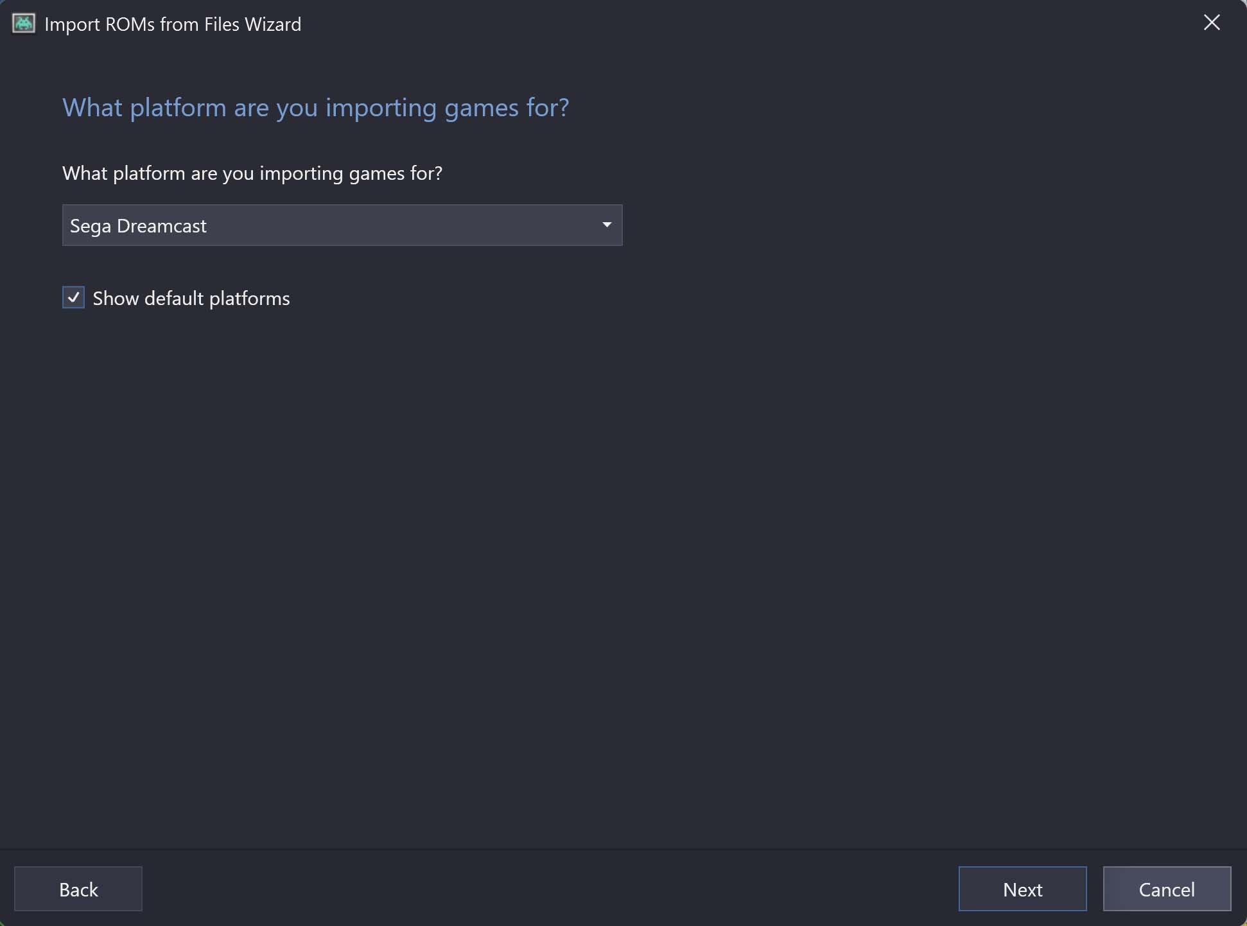The width and height of the screenshot is (1247, 926).
Task: Close the Import ROMs wizard window
Action: (x=1212, y=23)
